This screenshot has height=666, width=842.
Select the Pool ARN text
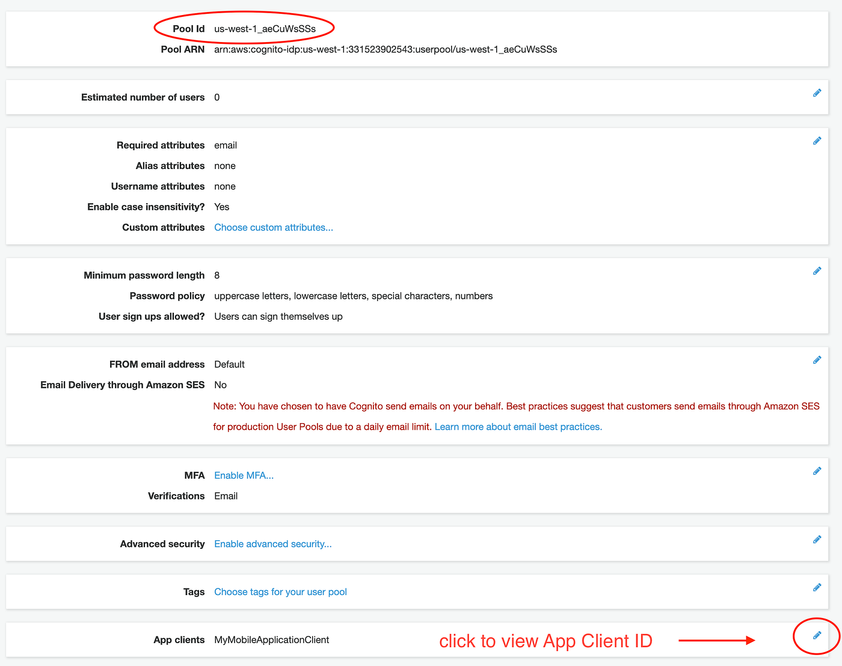tap(386, 49)
